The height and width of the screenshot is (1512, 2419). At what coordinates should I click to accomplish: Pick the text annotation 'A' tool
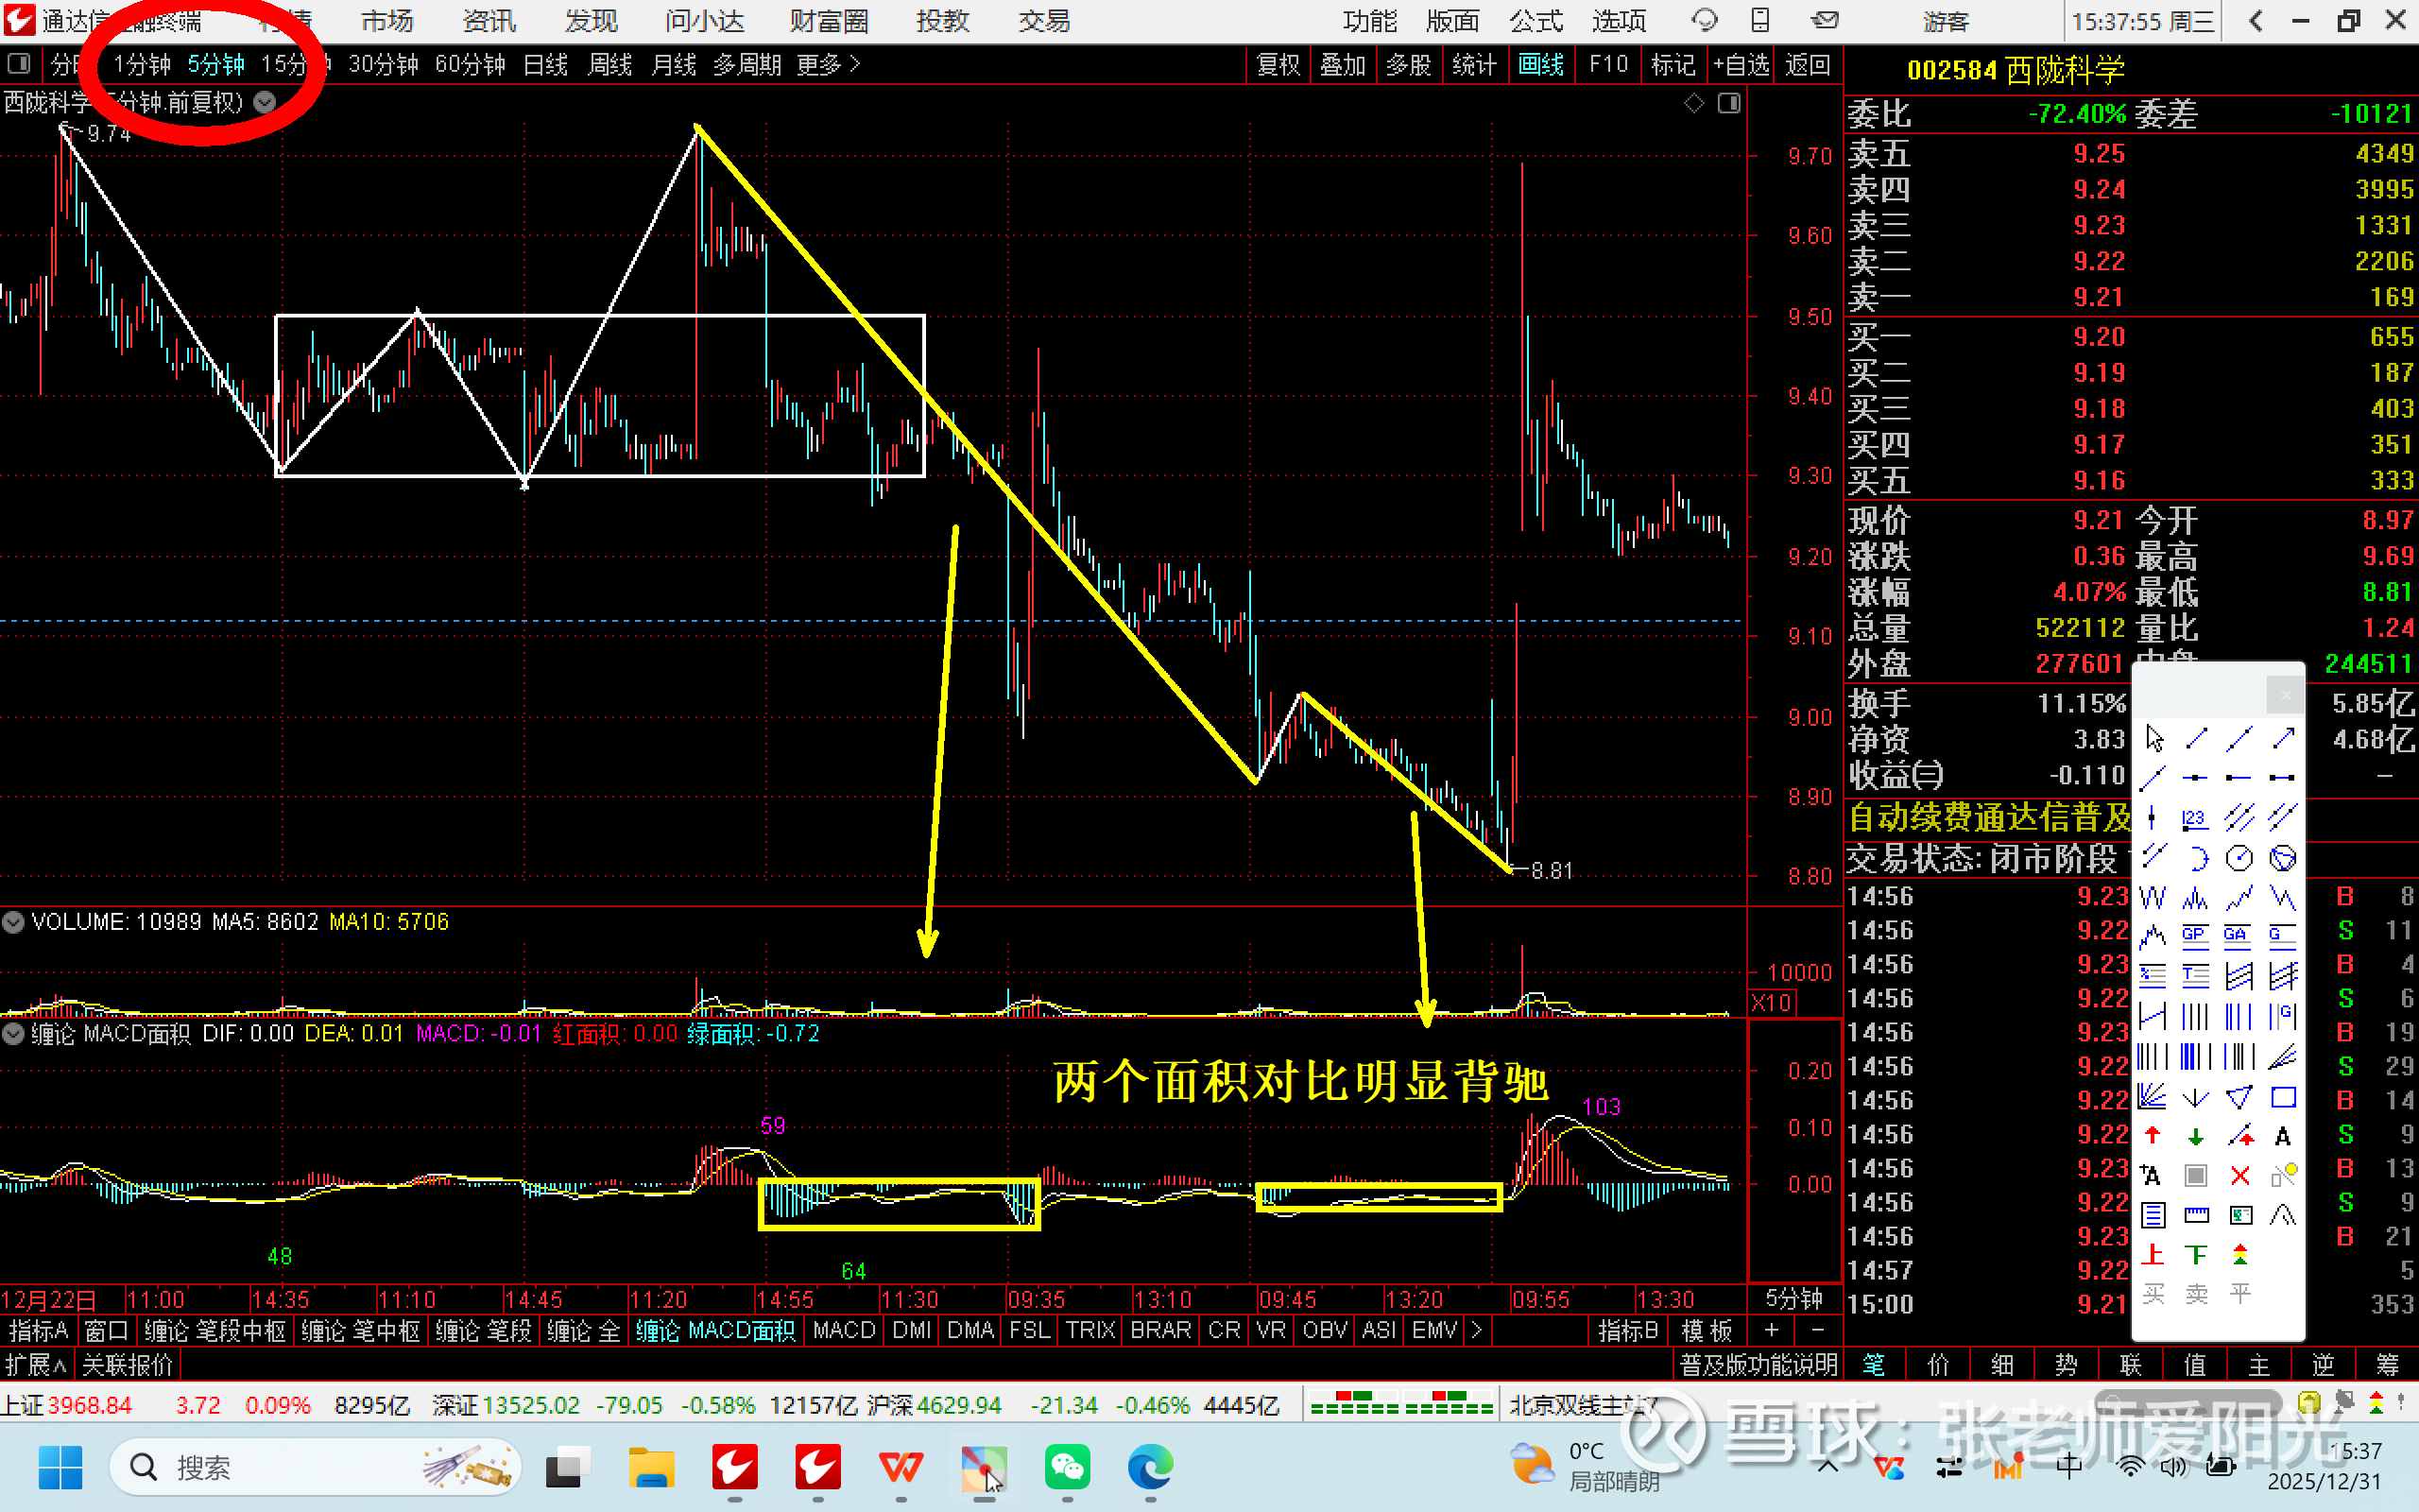point(2283,1136)
